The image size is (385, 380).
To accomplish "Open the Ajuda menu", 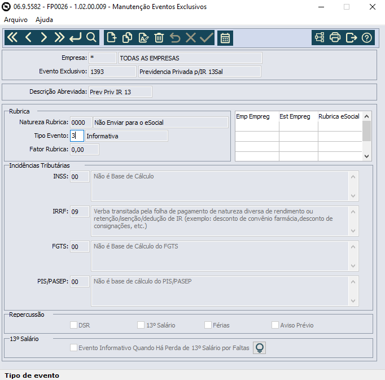I will click(x=44, y=20).
